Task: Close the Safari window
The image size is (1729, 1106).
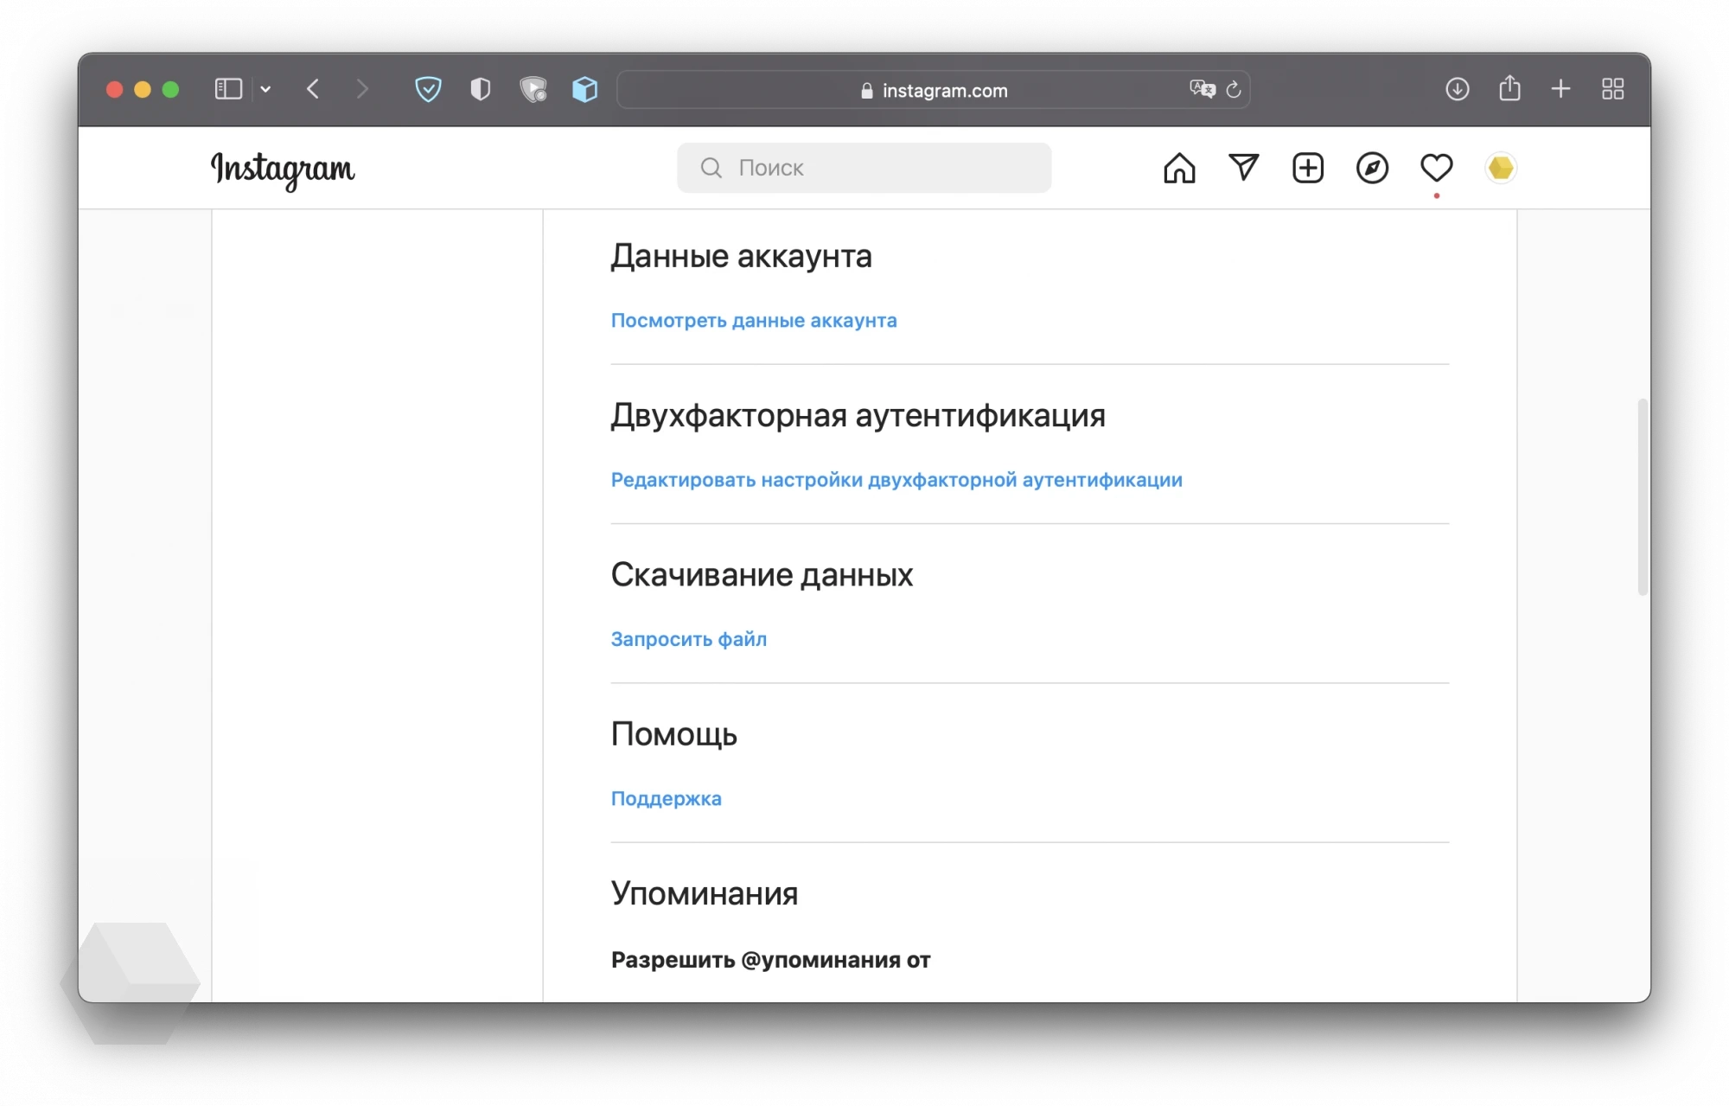Action: [114, 89]
